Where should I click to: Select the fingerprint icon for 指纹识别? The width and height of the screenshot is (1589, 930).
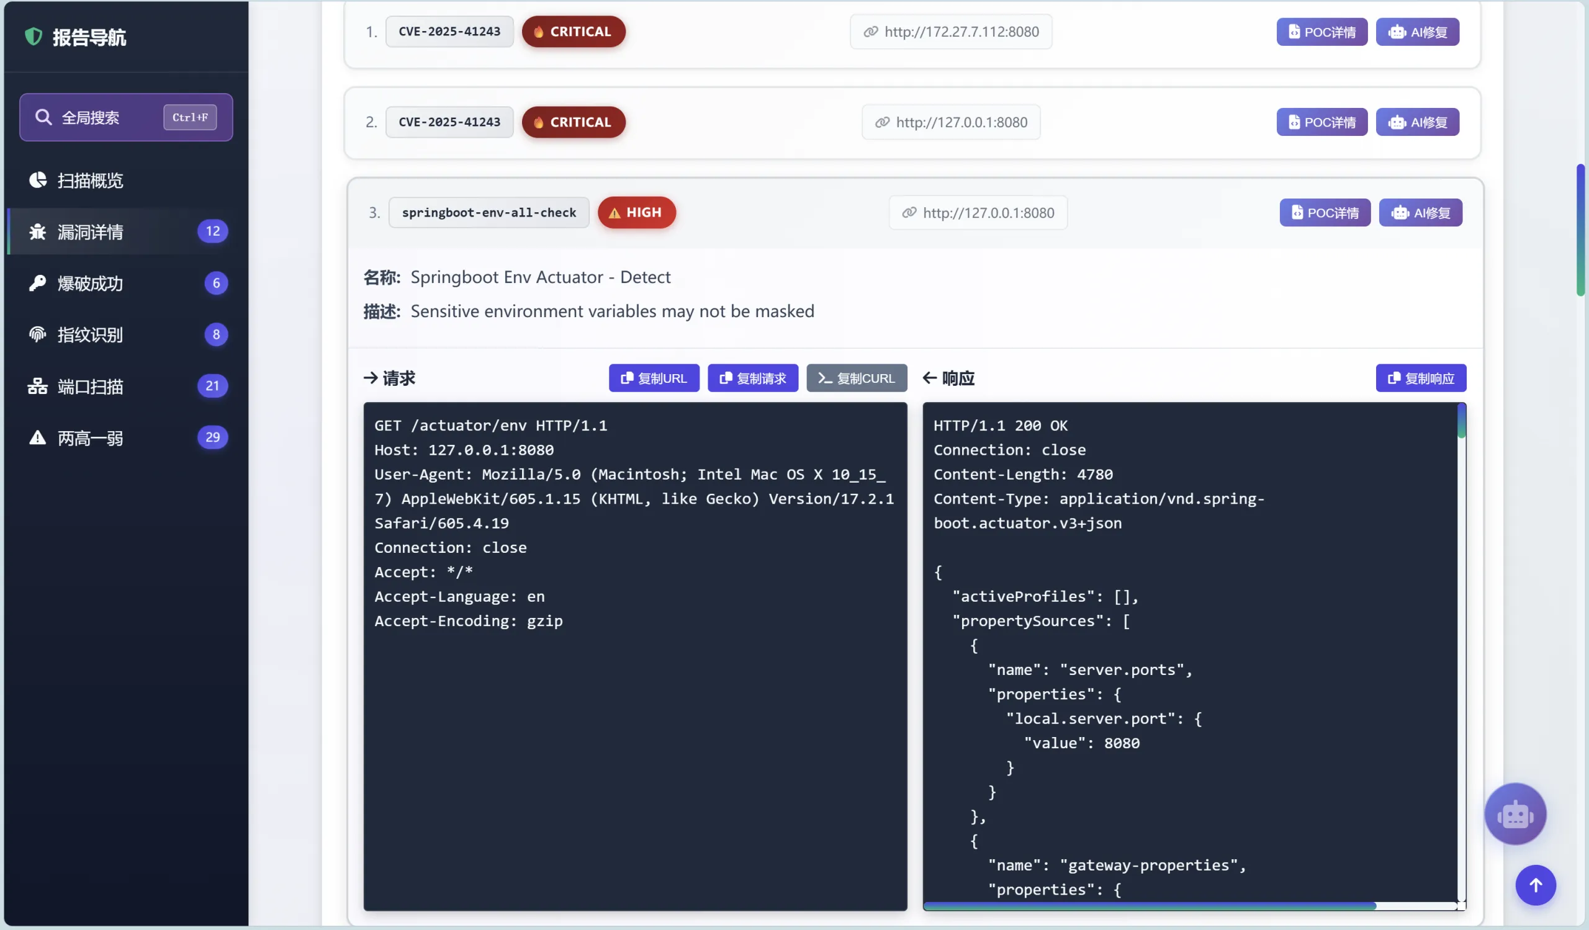(37, 334)
